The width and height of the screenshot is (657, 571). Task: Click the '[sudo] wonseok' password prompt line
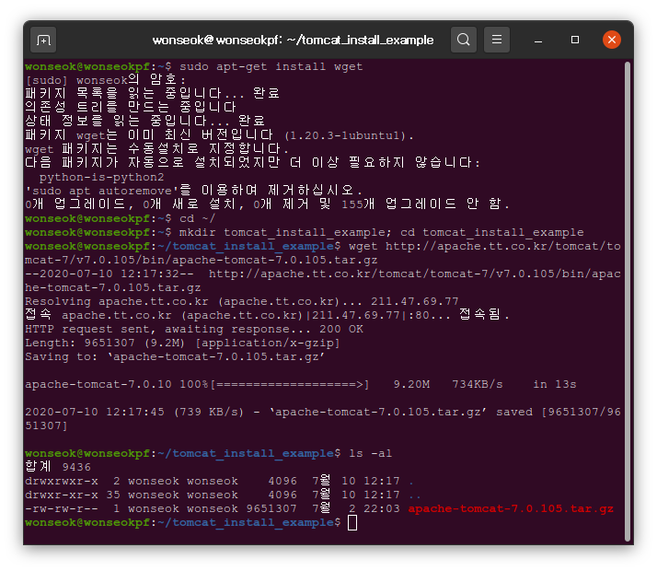click(105, 80)
